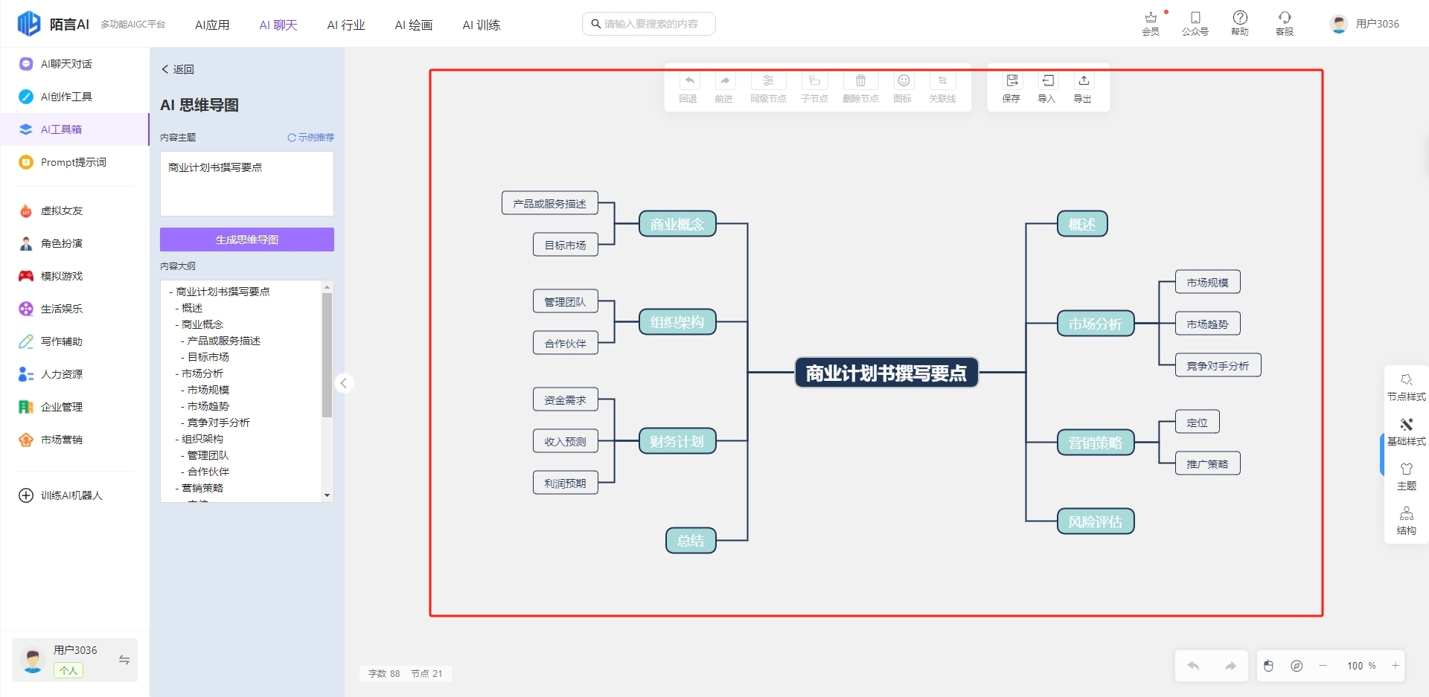Select AI工具箱 in sidebar
Viewport: 1429px width, 697px height.
pos(74,129)
